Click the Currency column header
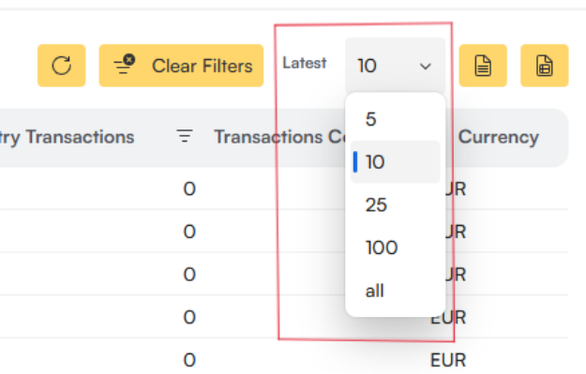The height and width of the screenshot is (374, 586). click(x=499, y=137)
